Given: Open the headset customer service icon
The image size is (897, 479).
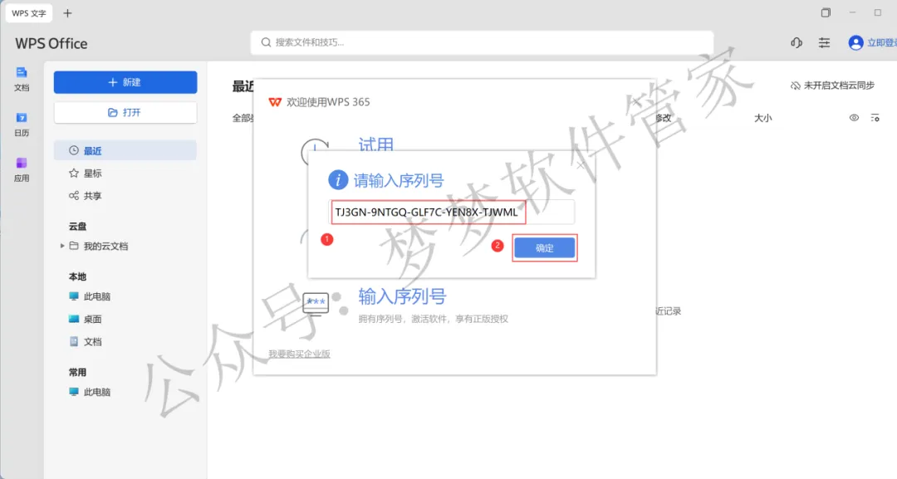Looking at the screenshot, I should (797, 43).
